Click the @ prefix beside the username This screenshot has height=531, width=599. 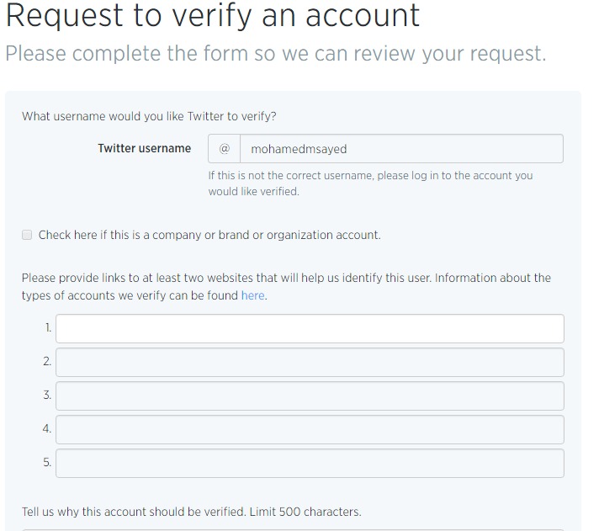tap(225, 149)
